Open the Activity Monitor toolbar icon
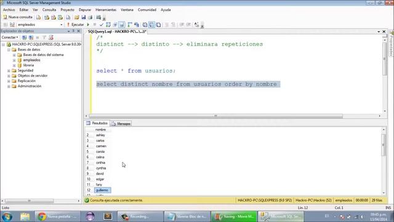 click(x=98, y=17)
